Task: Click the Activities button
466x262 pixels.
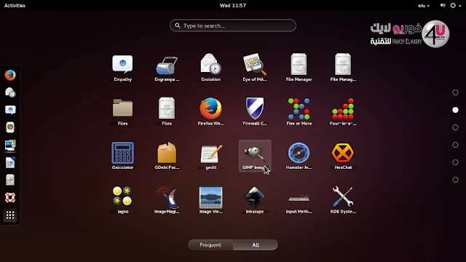Action: (15, 5)
